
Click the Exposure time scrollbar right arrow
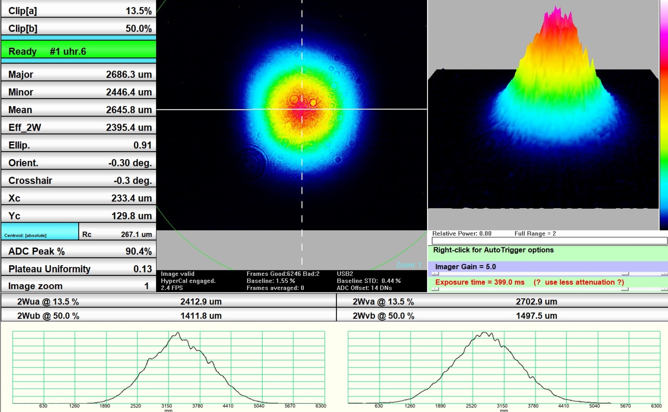point(664,289)
